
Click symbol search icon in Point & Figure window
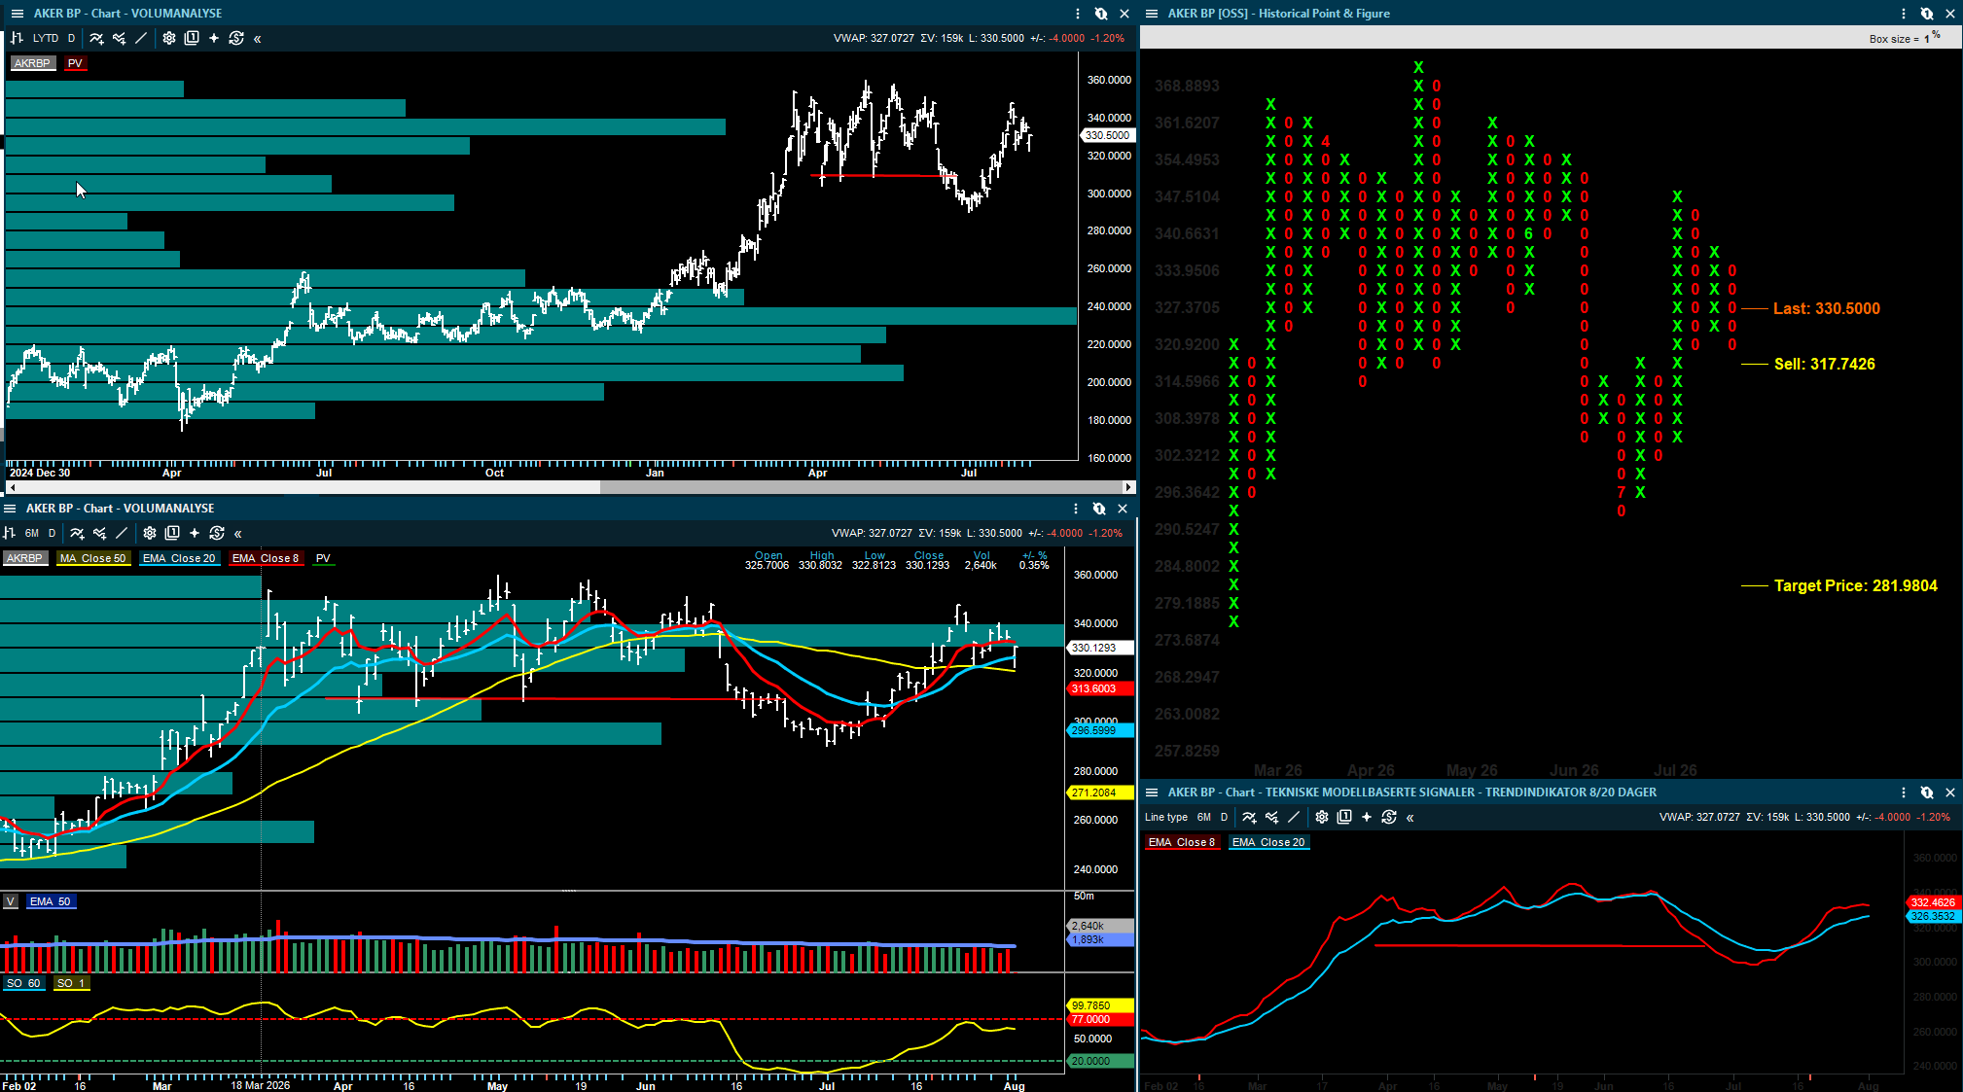click(1927, 14)
